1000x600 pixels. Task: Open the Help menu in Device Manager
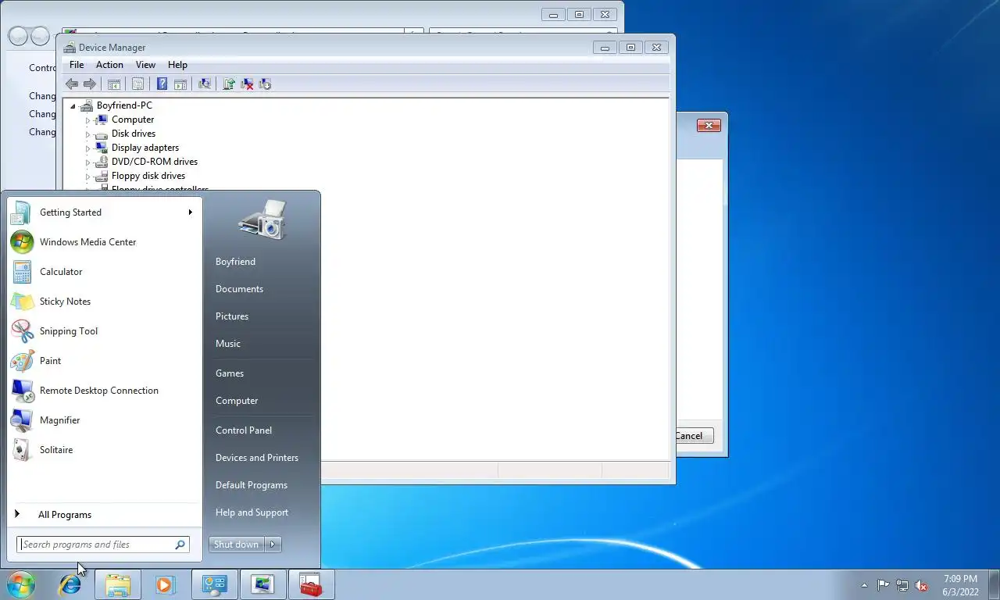coord(177,65)
